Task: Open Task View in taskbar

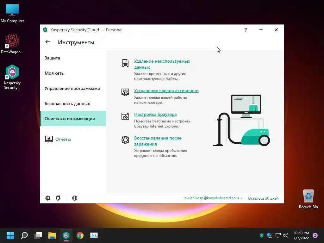Action: point(38,235)
